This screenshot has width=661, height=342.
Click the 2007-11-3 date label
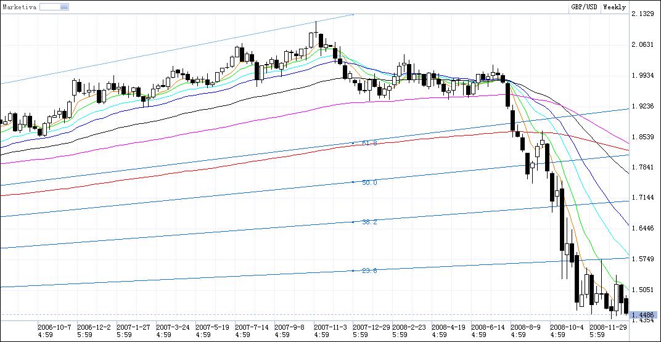[330, 327]
